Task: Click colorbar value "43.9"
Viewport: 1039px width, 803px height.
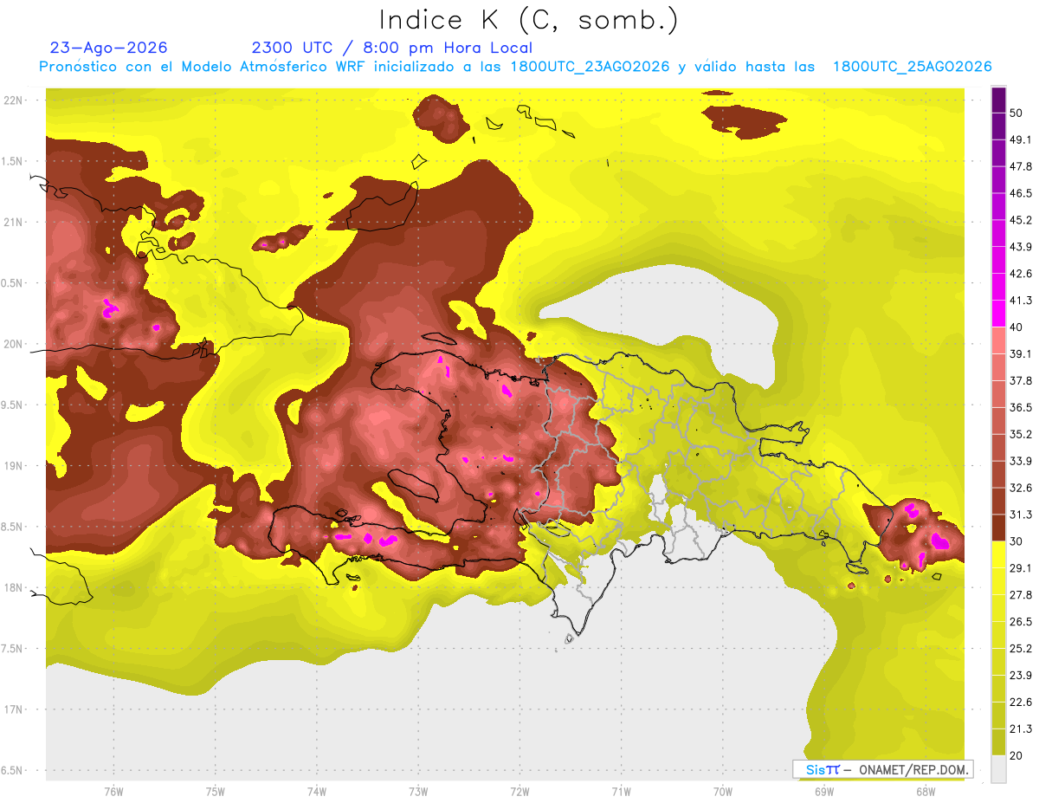Action: 1021,247
